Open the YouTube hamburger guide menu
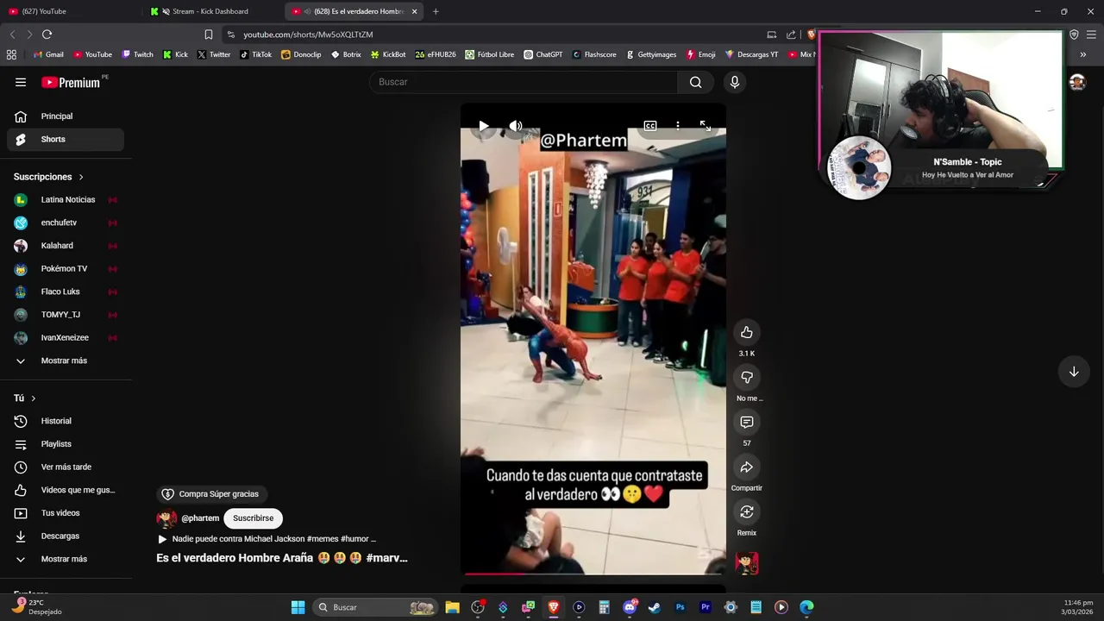 point(21,82)
